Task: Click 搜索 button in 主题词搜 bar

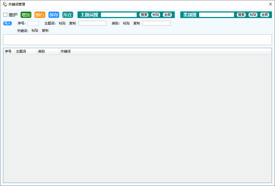Action: pyautogui.click(x=144, y=15)
